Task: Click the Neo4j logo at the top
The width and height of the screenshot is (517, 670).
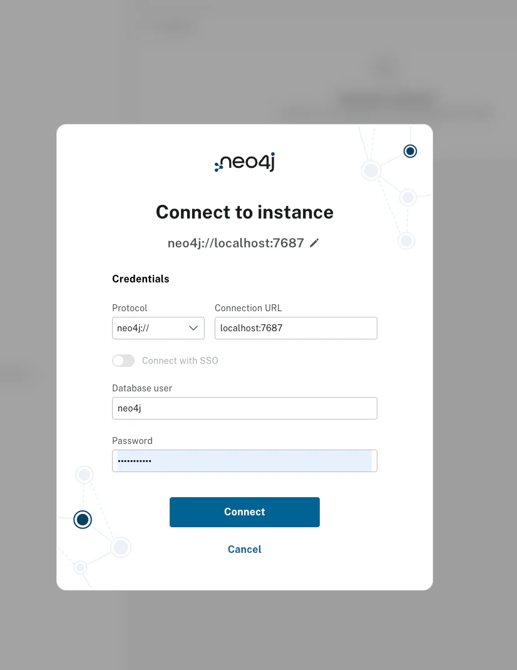Action: click(244, 162)
